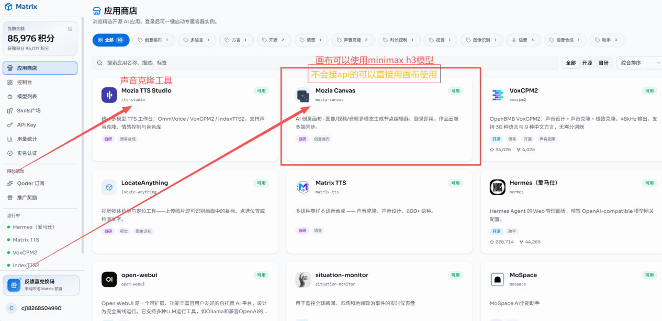Click the 模型列表 sidebar icon
The image size is (662, 321).
(x=10, y=96)
